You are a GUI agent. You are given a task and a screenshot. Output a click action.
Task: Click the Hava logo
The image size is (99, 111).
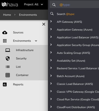pyautogui.click(x=10, y=5)
